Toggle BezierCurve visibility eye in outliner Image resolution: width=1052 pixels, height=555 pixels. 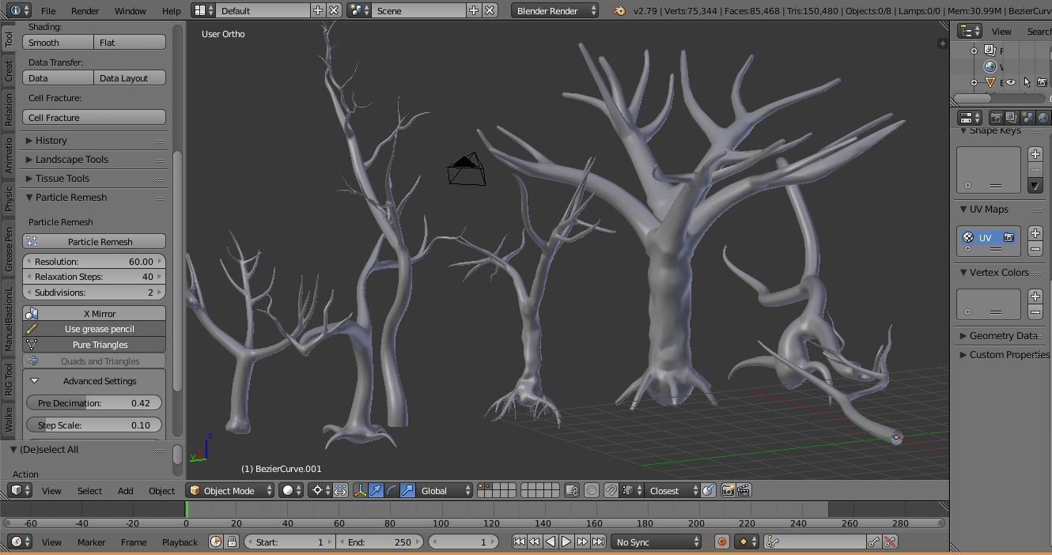point(1011,82)
